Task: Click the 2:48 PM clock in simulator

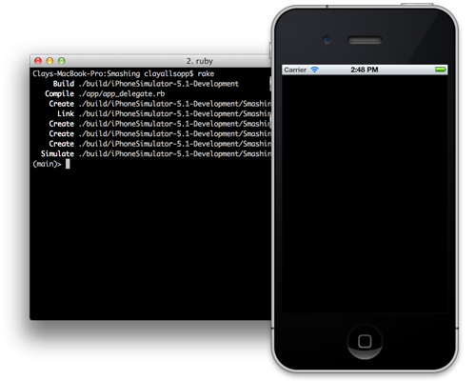Action: [x=365, y=70]
